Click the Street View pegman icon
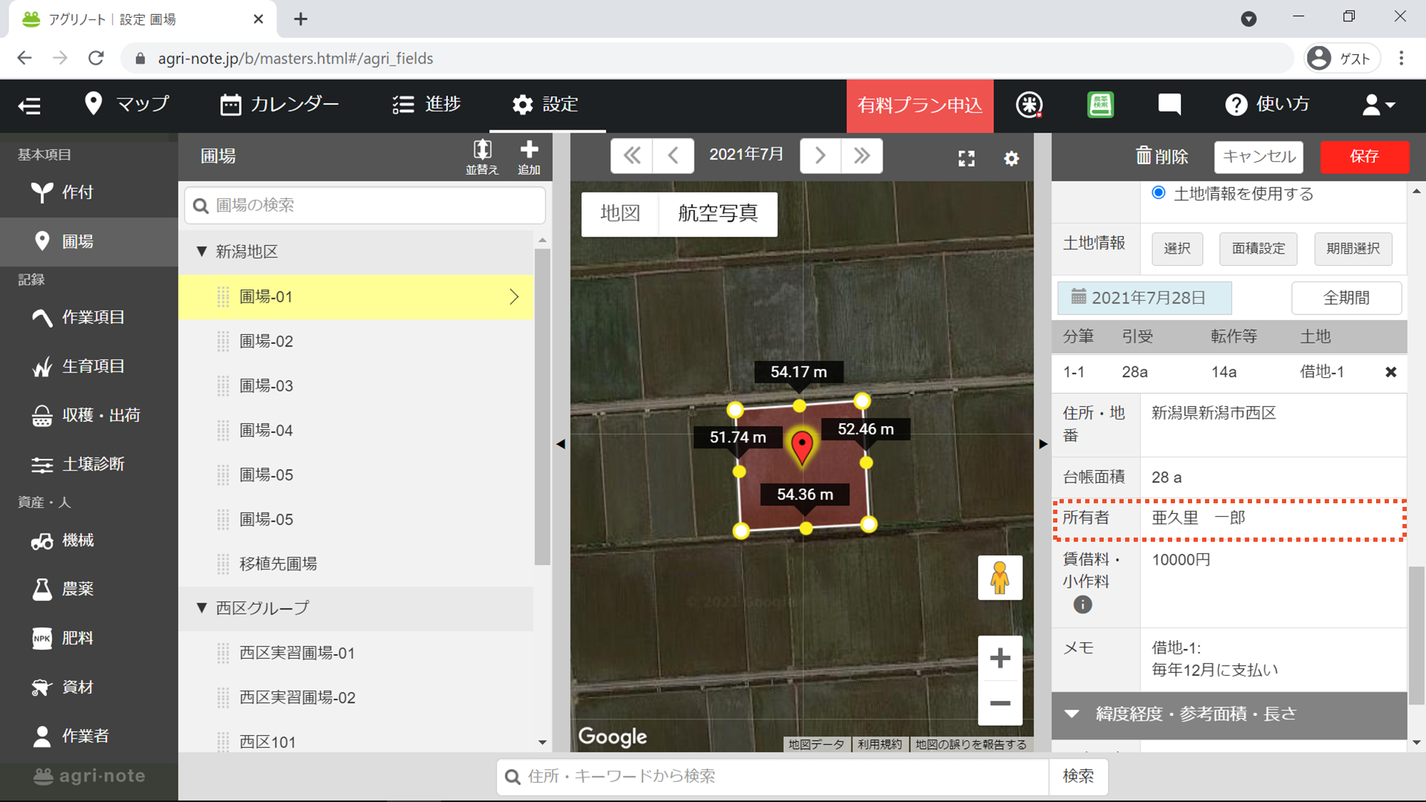This screenshot has width=1426, height=802. pos(1000,577)
